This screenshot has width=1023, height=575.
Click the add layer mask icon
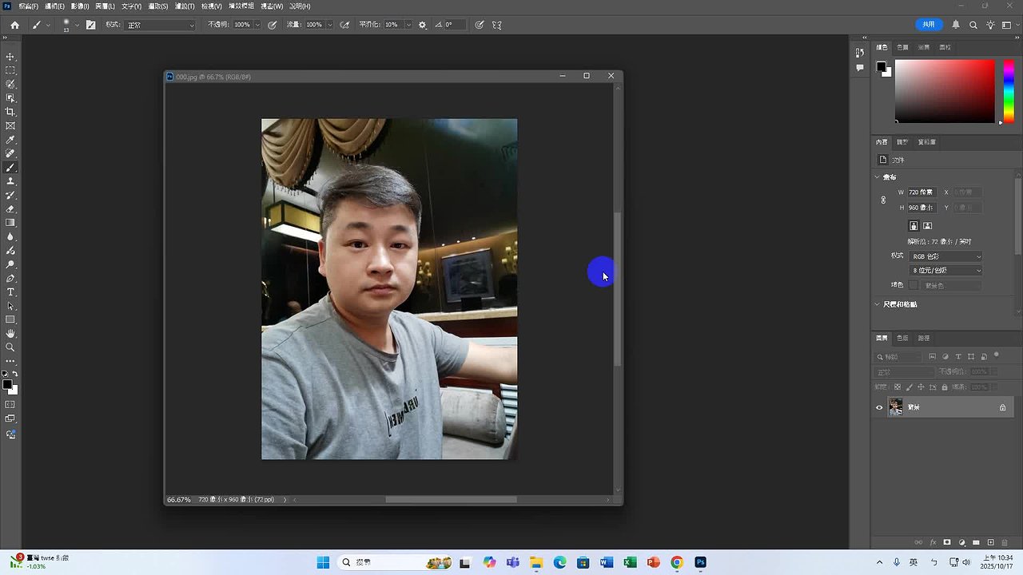(947, 542)
